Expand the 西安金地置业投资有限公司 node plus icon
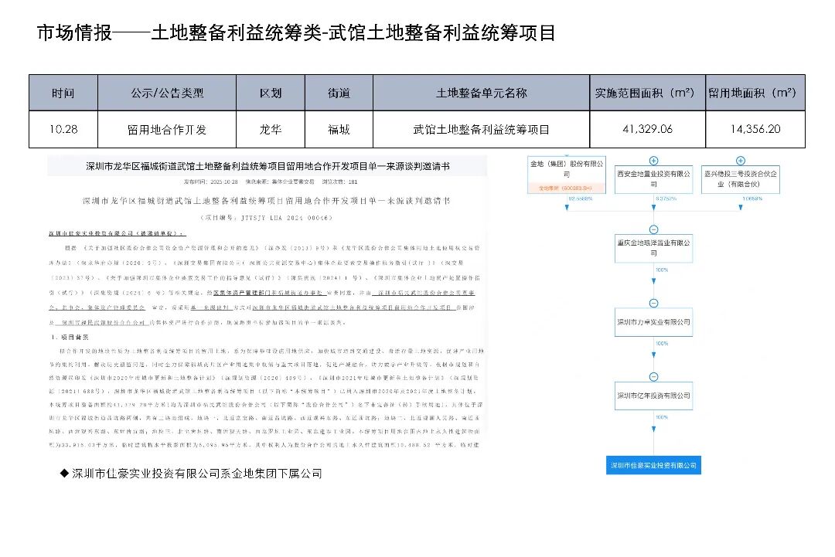This screenshot has height=557, width=835. [x=653, y=161]
